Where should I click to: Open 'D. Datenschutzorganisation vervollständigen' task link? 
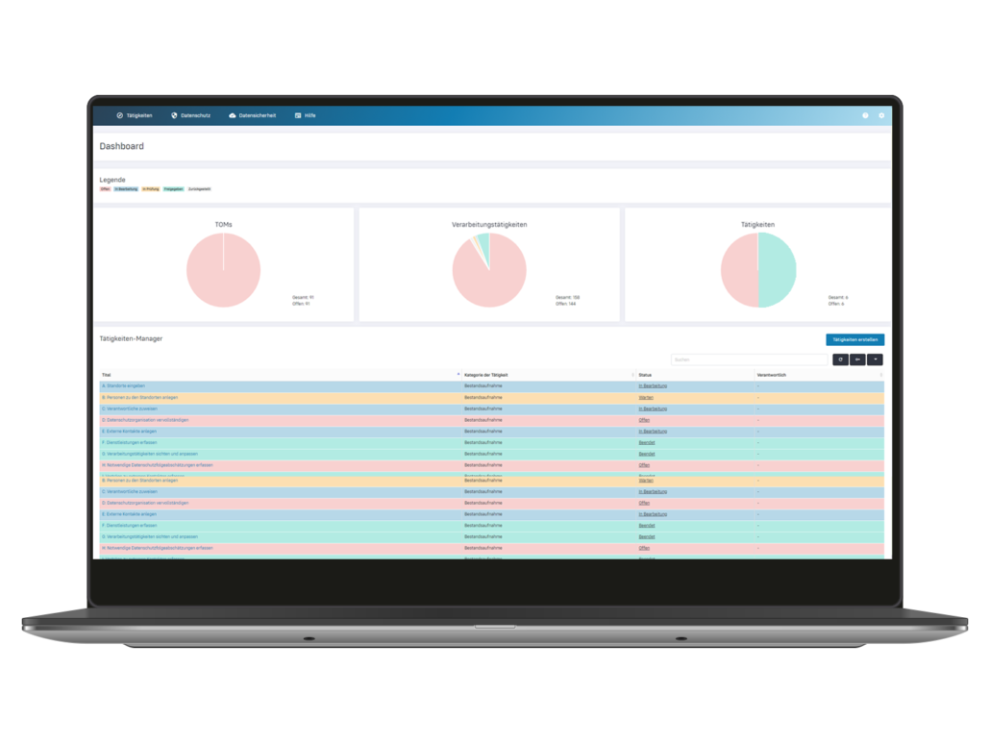tap(145, 420)
